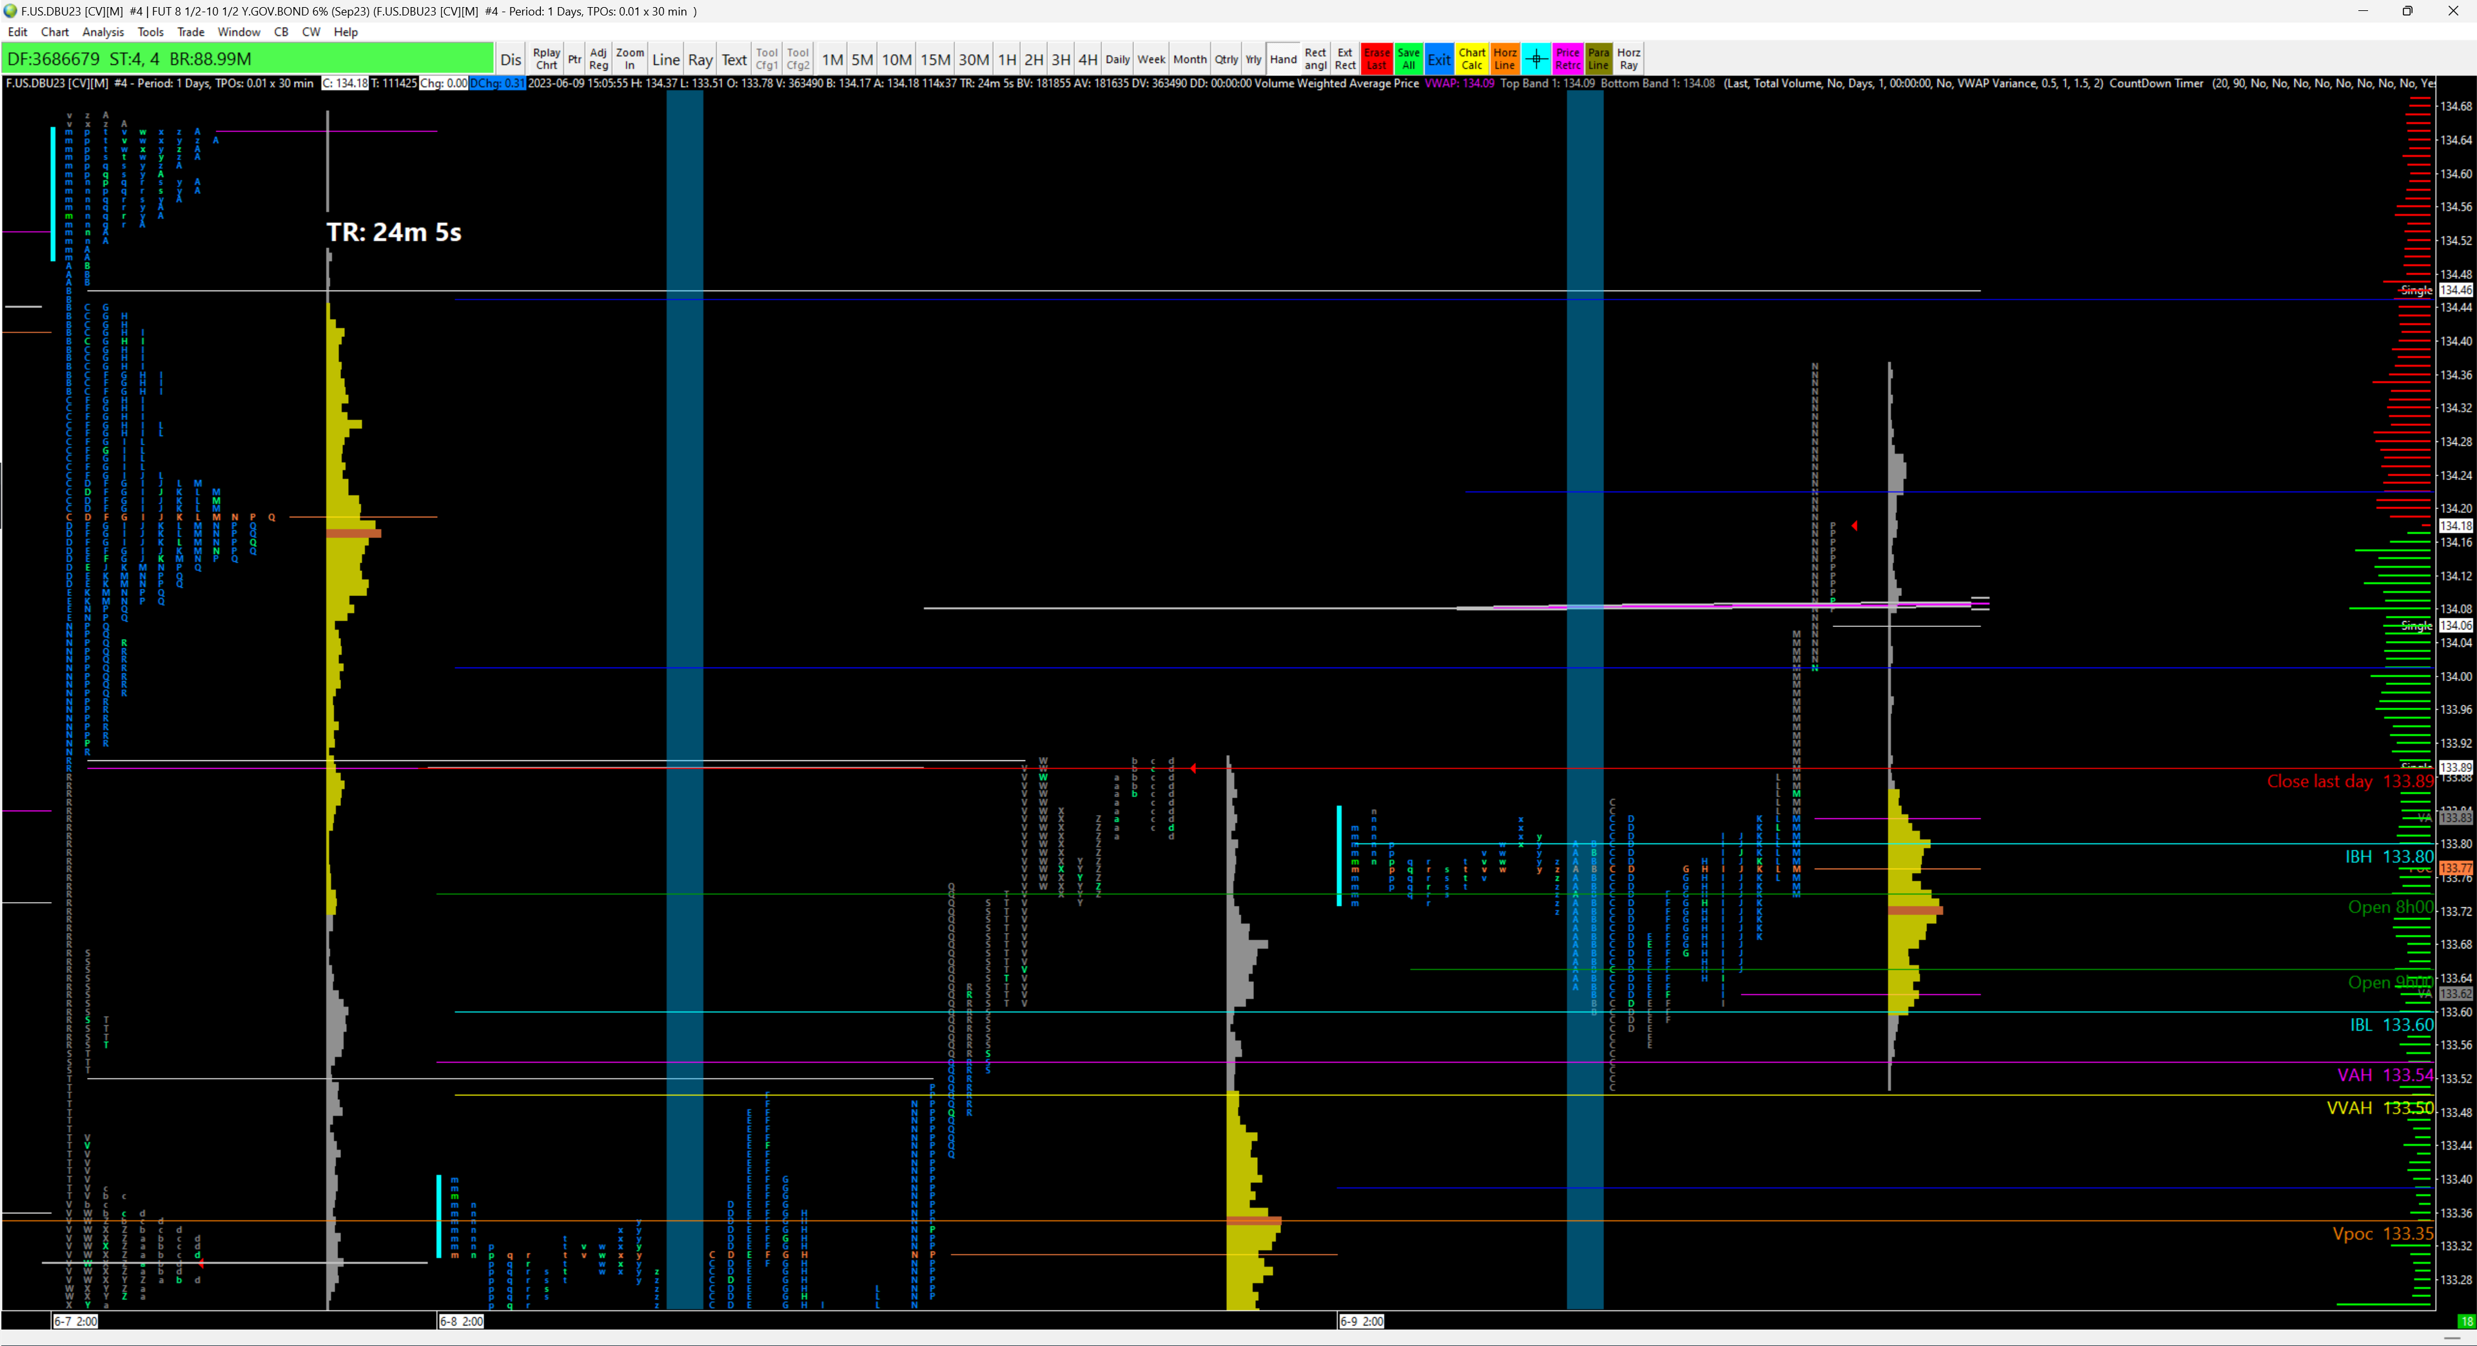2477x1346 pixels.
Task: Switch chart to 30M timeframe
Action: pos(973,59)
